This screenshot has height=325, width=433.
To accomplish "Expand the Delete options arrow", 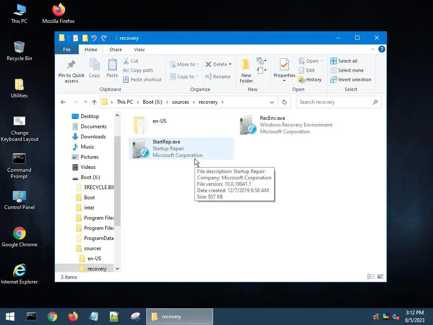I will (230, 64).
